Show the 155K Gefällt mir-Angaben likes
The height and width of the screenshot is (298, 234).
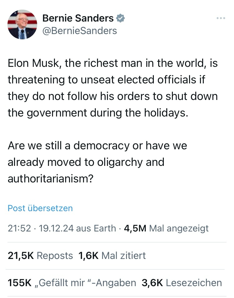(x=72, y=283)
